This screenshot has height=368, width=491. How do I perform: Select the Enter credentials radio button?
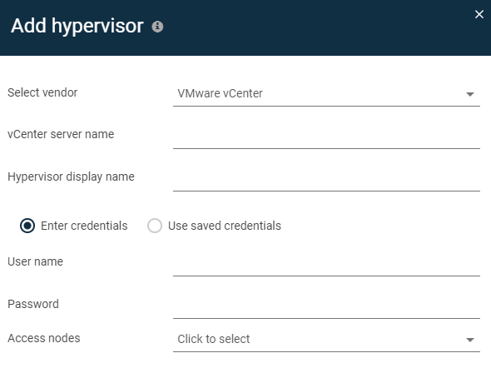(x=27, y=226)
